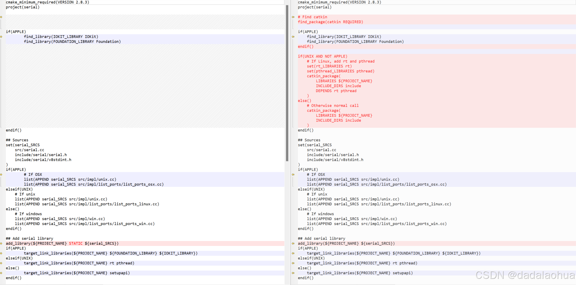Image resolution: width=576 pixels, height=285 pixels.
Task: Click the left-pane merge arrow beside the top hatched empty block
Action: (1, 17)
